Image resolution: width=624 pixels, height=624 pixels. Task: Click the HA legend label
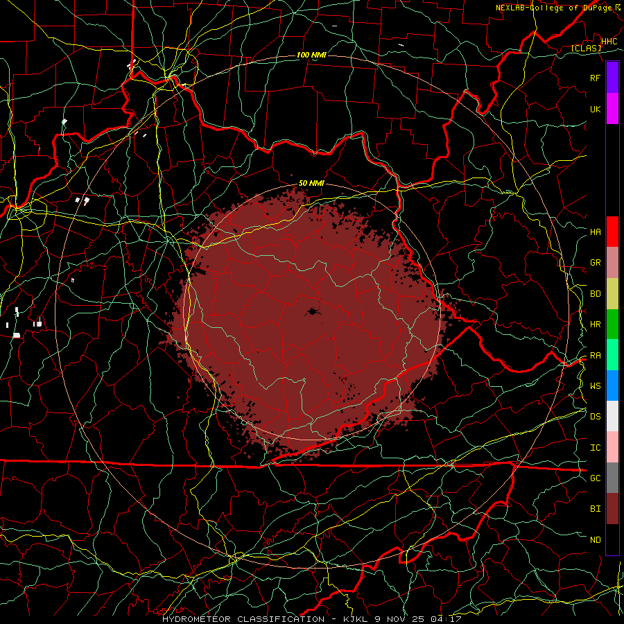596,232
